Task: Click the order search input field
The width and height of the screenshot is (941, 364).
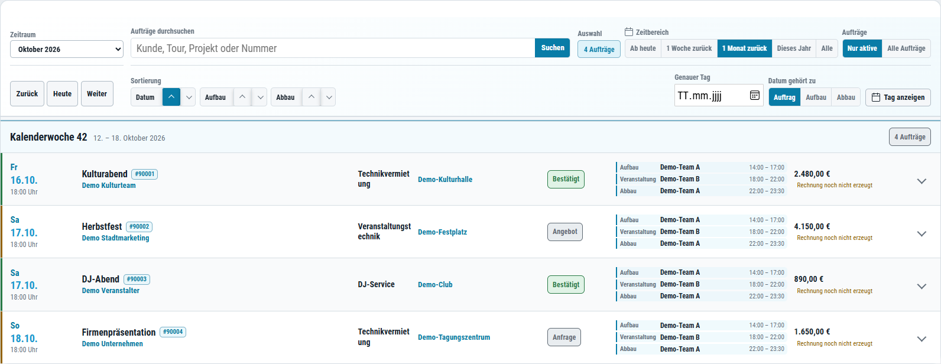Action: click(333, 48)
